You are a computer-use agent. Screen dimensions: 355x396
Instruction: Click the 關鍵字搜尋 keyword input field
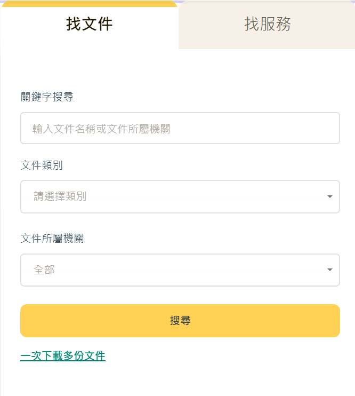pyautogui.click(x=180, y=128)
